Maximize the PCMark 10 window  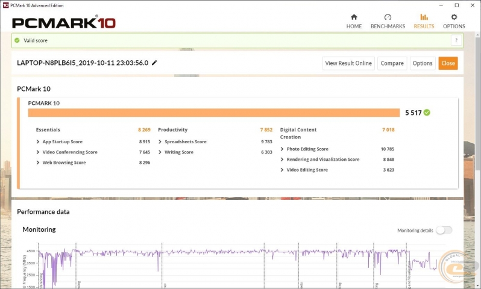point(456,5)
